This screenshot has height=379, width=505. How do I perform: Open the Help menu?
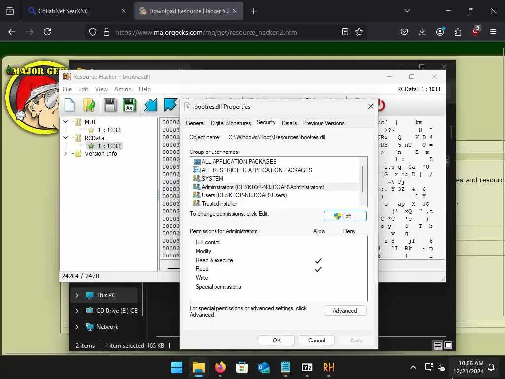pyautogui.click(x=144, y=89)
